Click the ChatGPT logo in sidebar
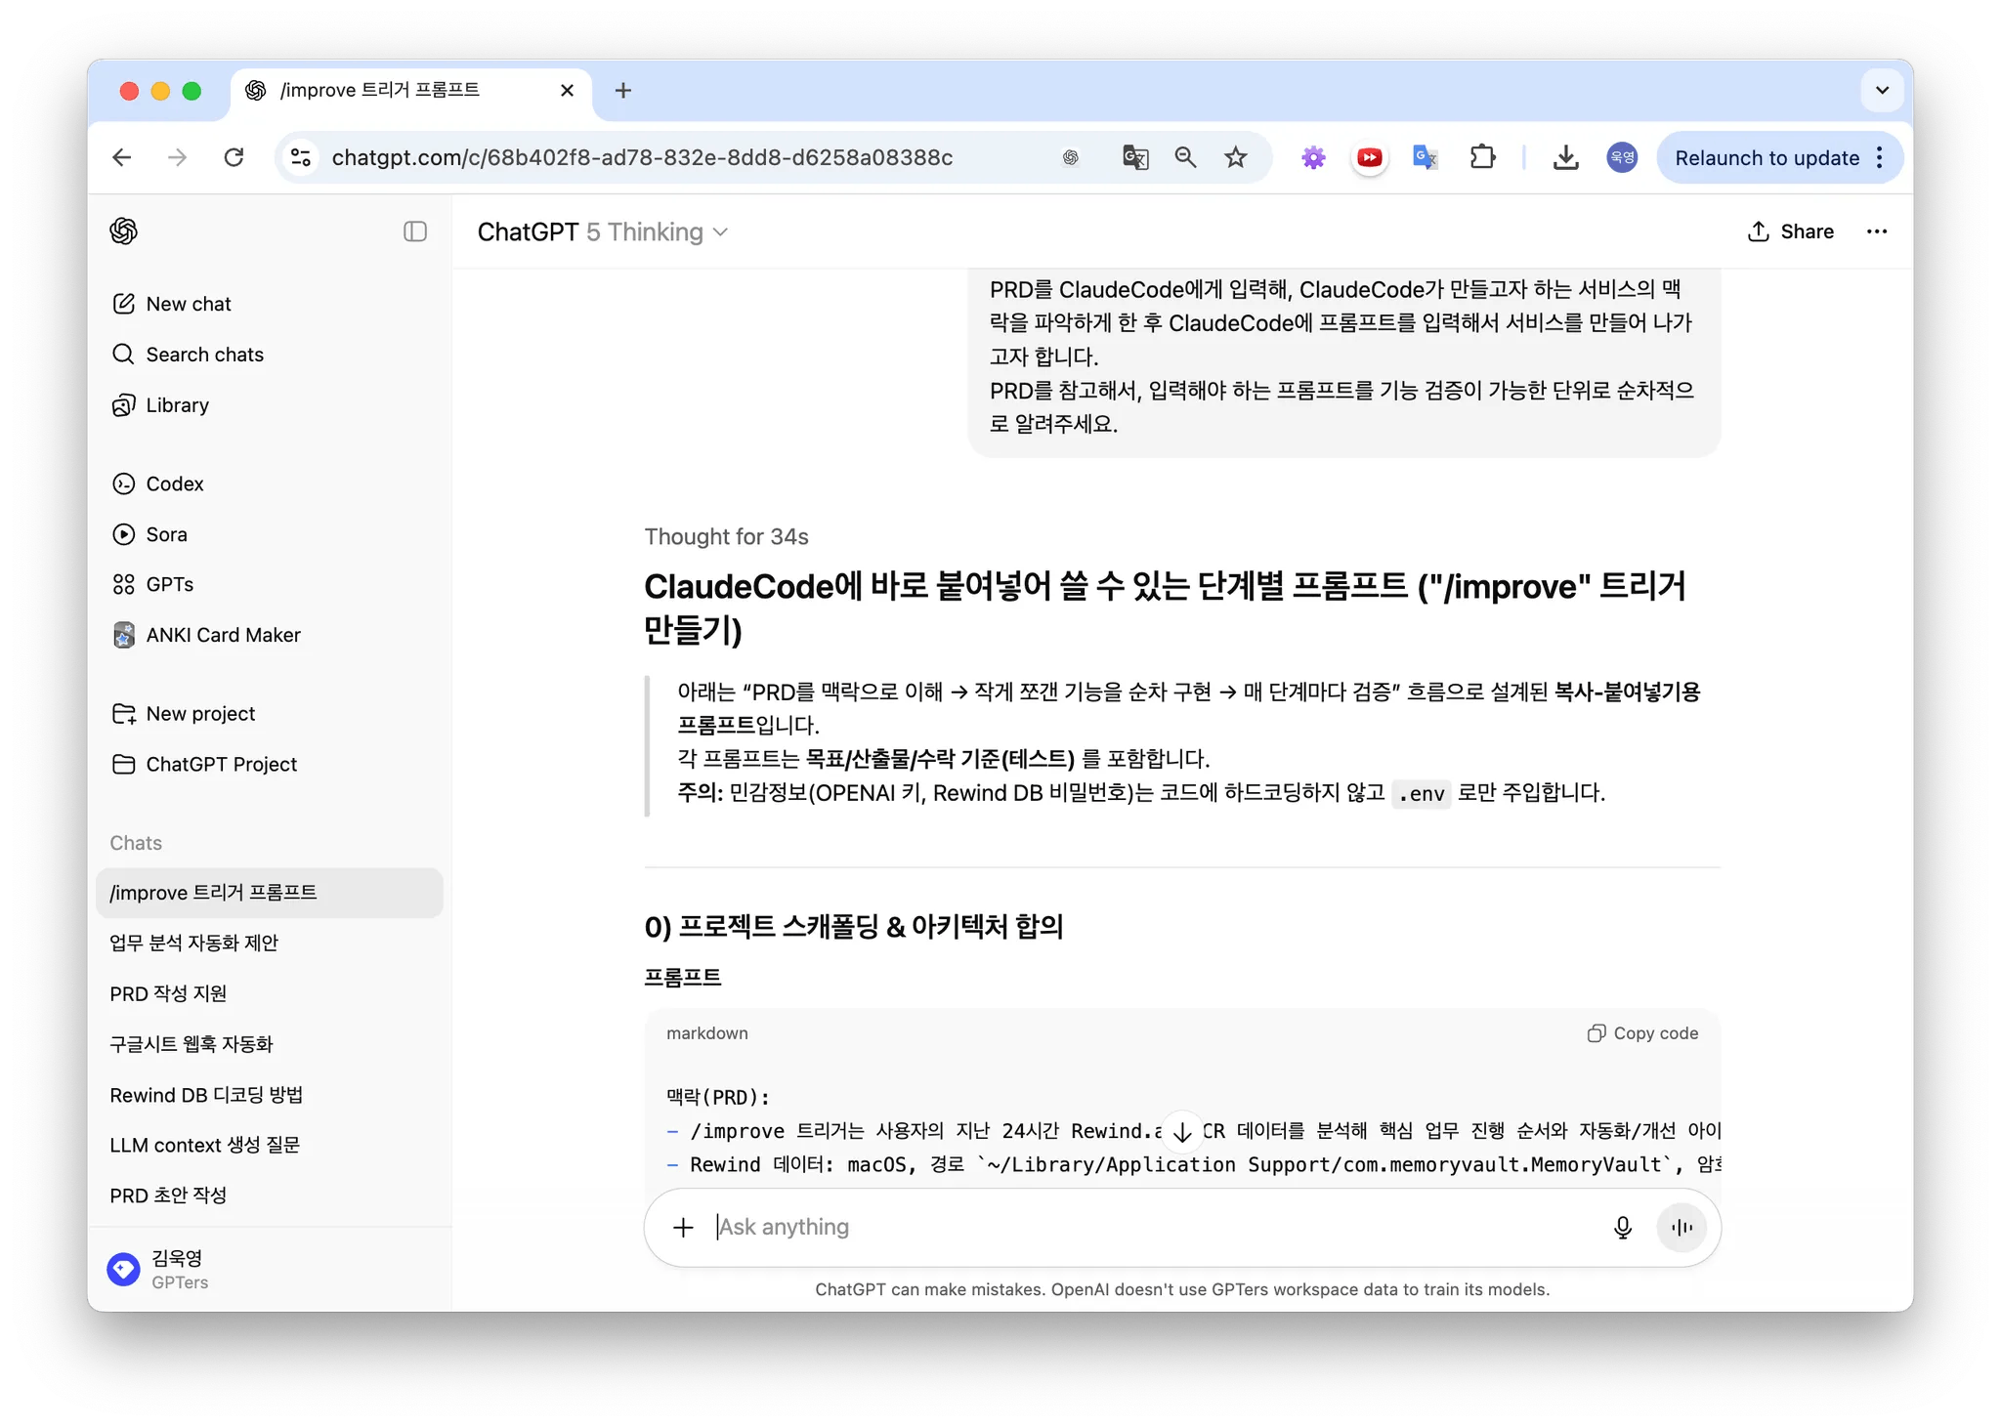Viewport: 2001px width, 1427px height. click(124, 231)
